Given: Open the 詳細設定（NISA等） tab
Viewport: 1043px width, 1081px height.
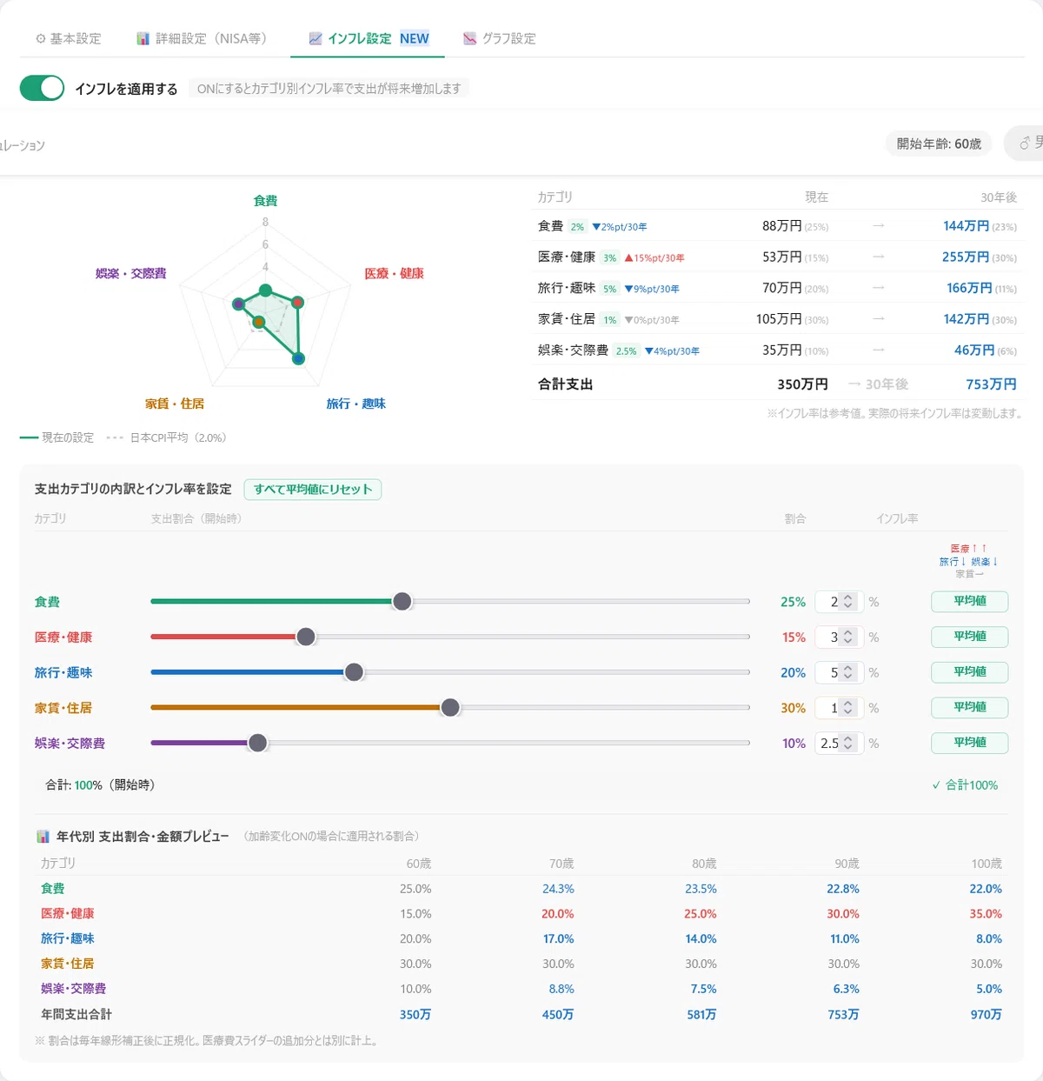Looking at the screenshot, I should click(x=201, y=38).
